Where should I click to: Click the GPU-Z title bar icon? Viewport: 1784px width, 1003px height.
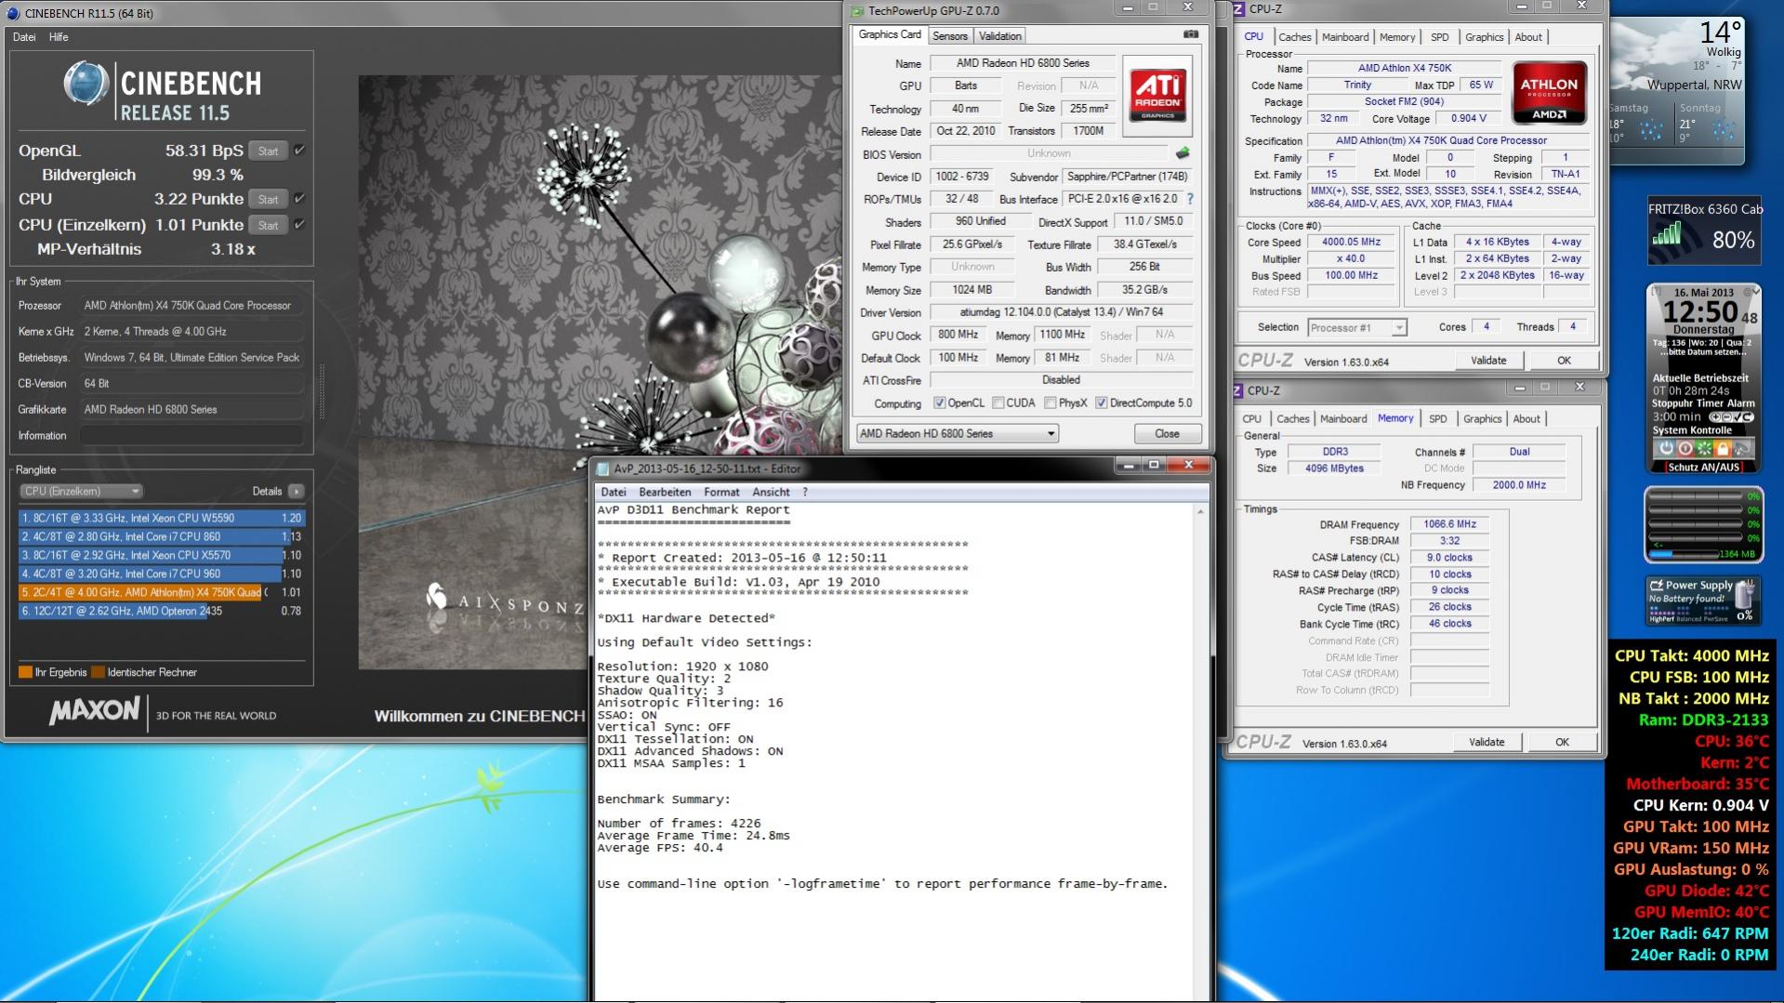point(857,11)
